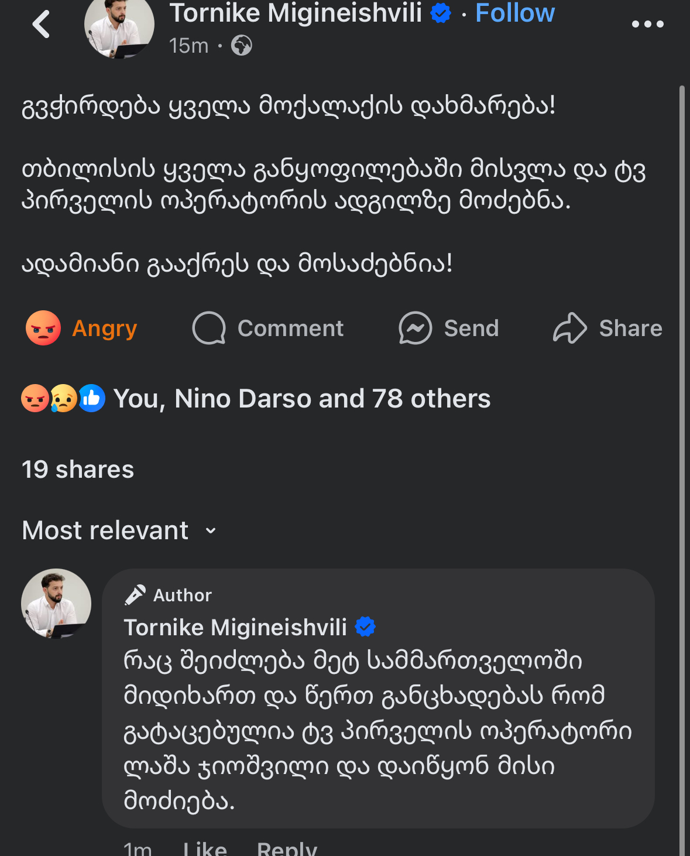Open the stacked reaction emojis summary
The height and width of the screenshot is (856, 690).
click(63, 399)
